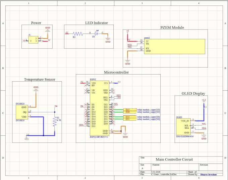Click the 'Bhagya Jayashan' drawn-by name
228x180 pixels.
(208, 175)
